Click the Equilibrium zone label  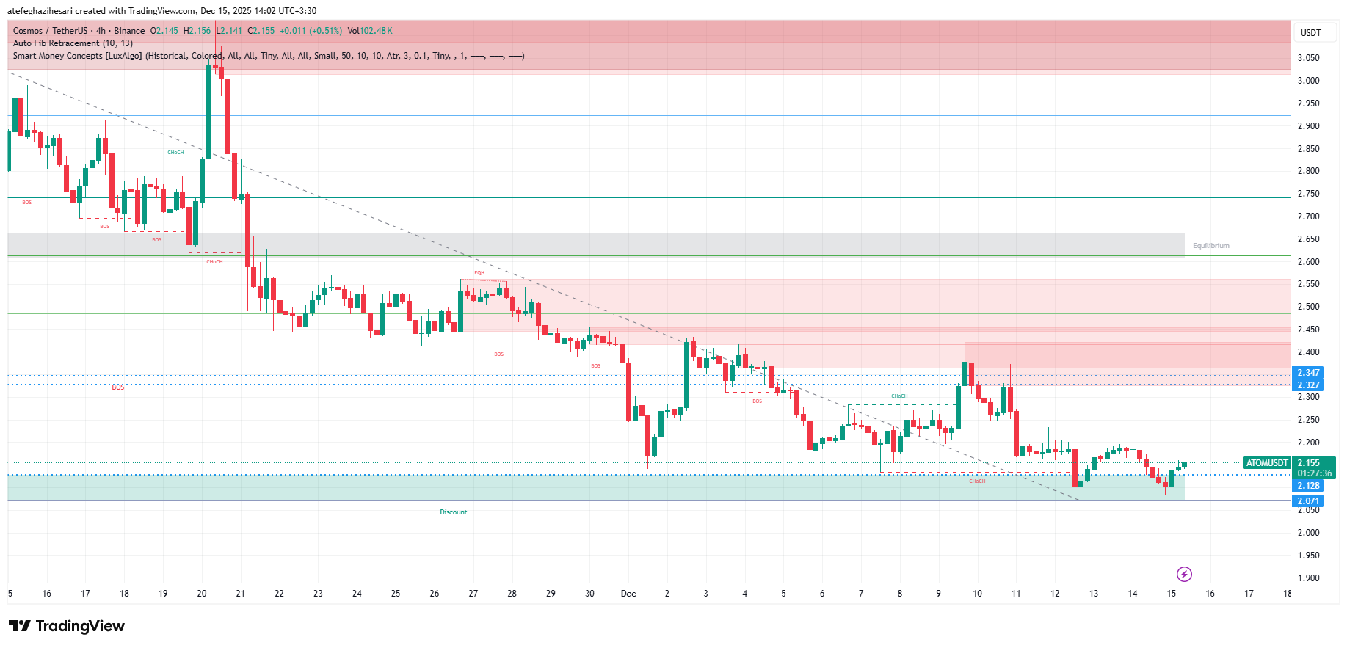click(1210, 246)
